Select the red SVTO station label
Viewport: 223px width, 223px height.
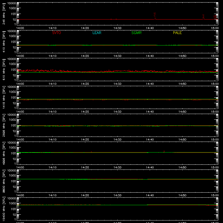57,33
